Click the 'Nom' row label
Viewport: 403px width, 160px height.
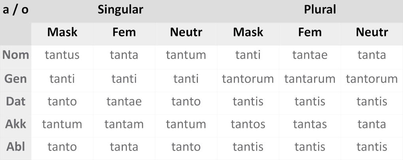[16, 55]
